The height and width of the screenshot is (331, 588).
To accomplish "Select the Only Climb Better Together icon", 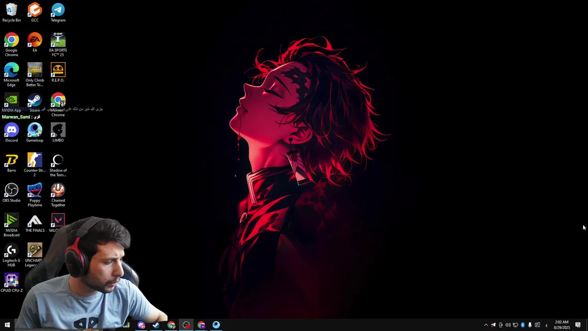I will pos(34,74).
